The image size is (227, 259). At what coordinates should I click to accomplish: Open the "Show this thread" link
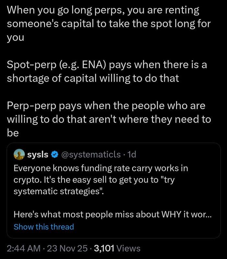click(x=44, y=227)
